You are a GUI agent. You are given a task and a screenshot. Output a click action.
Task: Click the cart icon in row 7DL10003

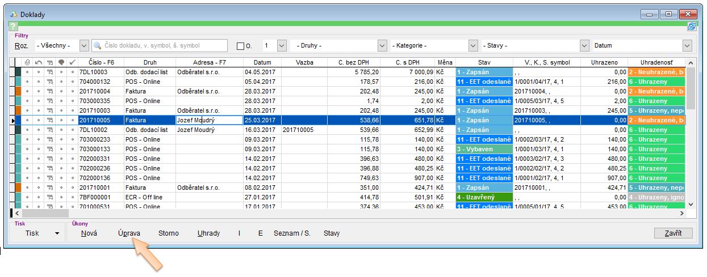coord(49,73)
